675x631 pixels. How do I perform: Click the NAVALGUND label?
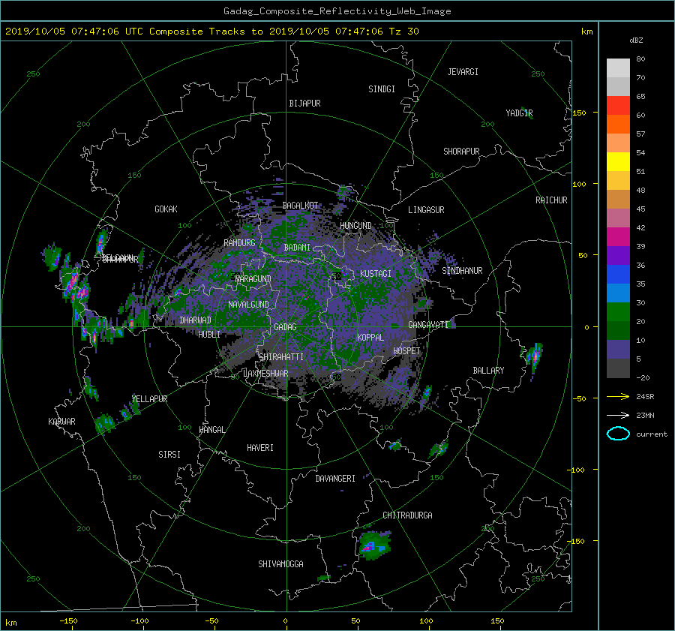click(x=248, y=305)
